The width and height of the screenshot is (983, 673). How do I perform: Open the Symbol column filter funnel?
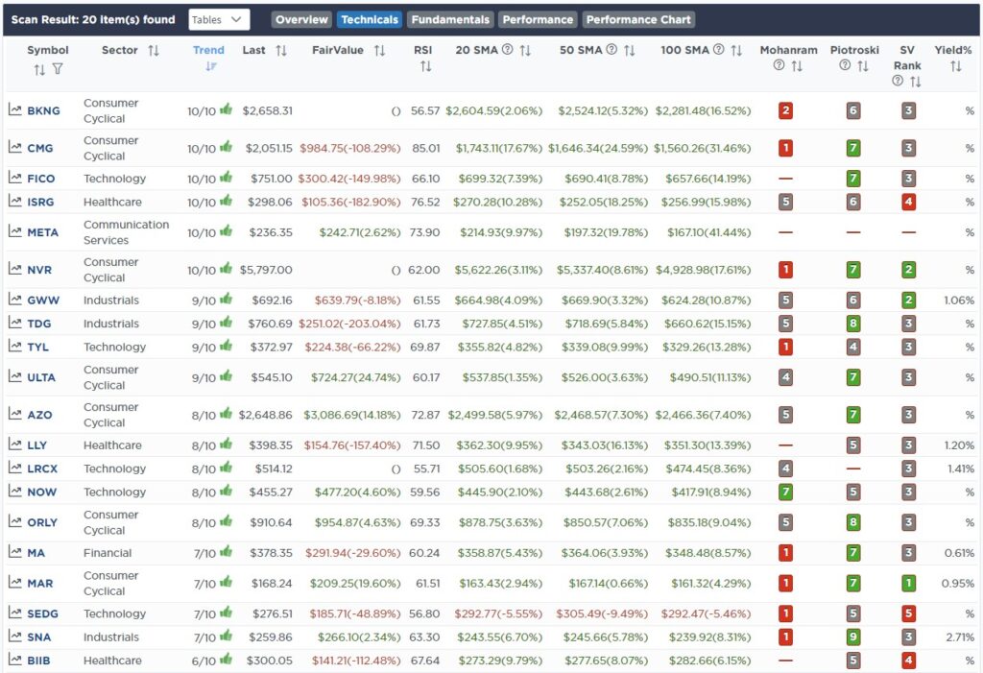click(x=58, y=69)
